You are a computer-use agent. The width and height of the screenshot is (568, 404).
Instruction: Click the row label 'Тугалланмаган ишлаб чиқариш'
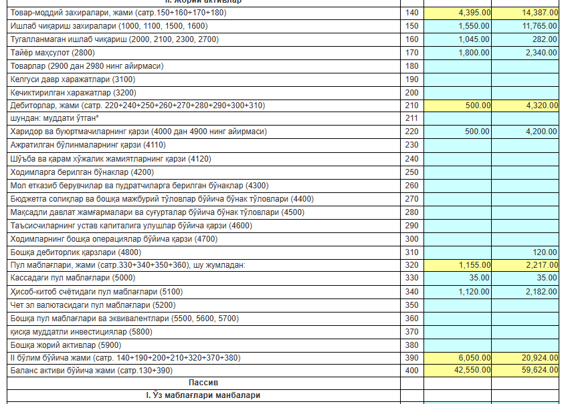tap(68, 39)
